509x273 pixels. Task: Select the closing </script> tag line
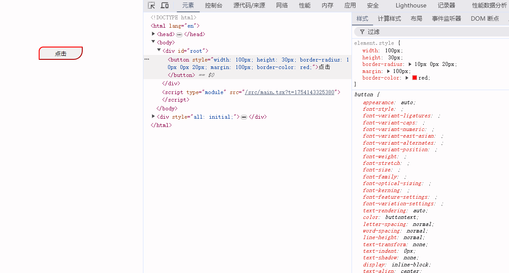click(x=176, y=100)
